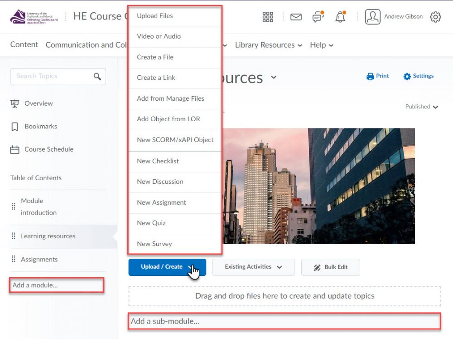Select Video or Audio menu option
This screenshot has width=453, height=339.
(x=175, y=36)
